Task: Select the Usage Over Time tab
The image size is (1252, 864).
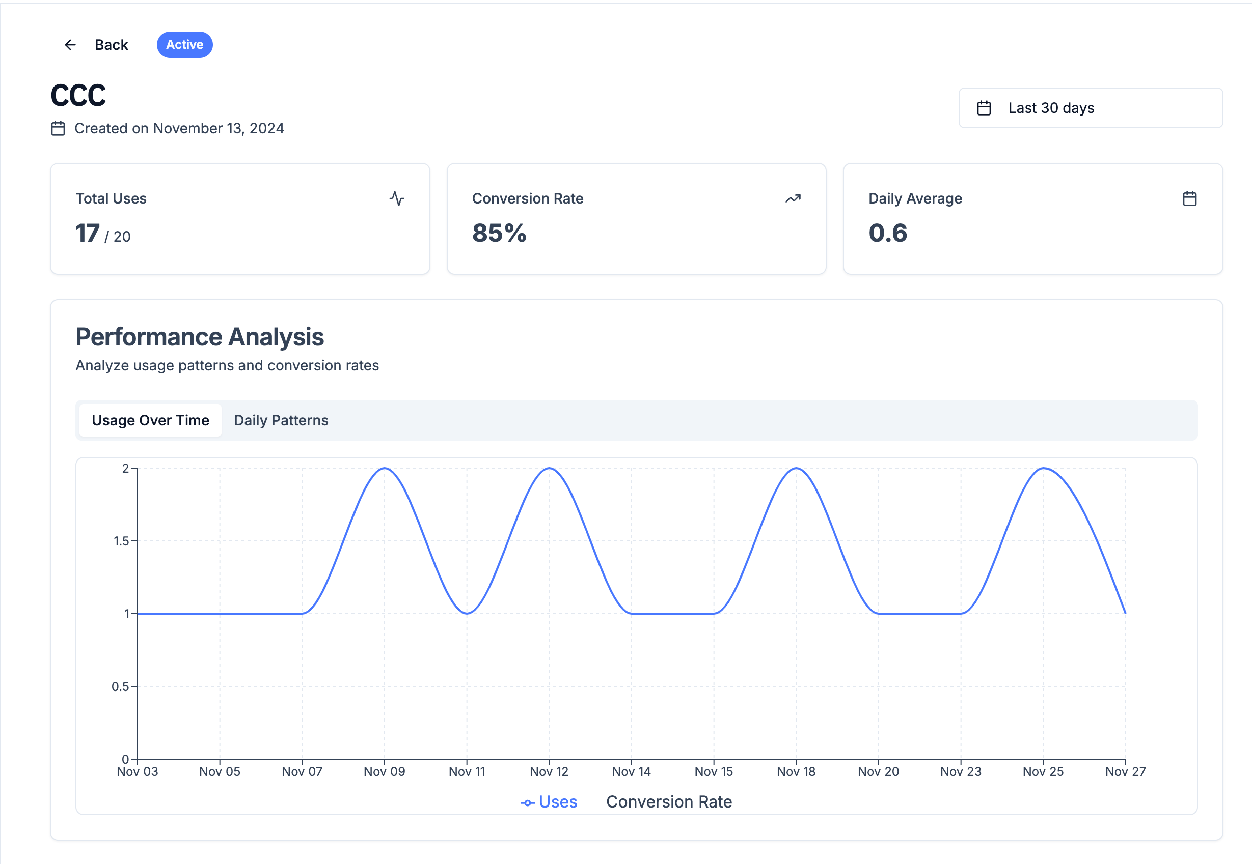Action: 150,420
